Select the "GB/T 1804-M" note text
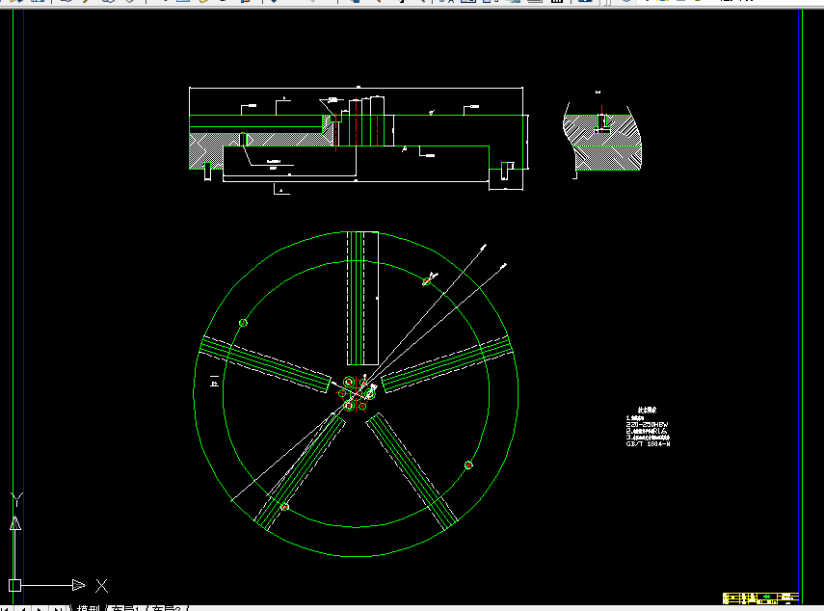This screenshot has height=611, width=824. point(648,444)
